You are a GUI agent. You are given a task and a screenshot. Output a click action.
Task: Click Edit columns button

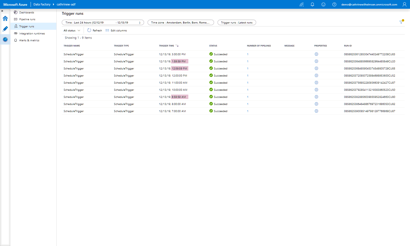116,31
